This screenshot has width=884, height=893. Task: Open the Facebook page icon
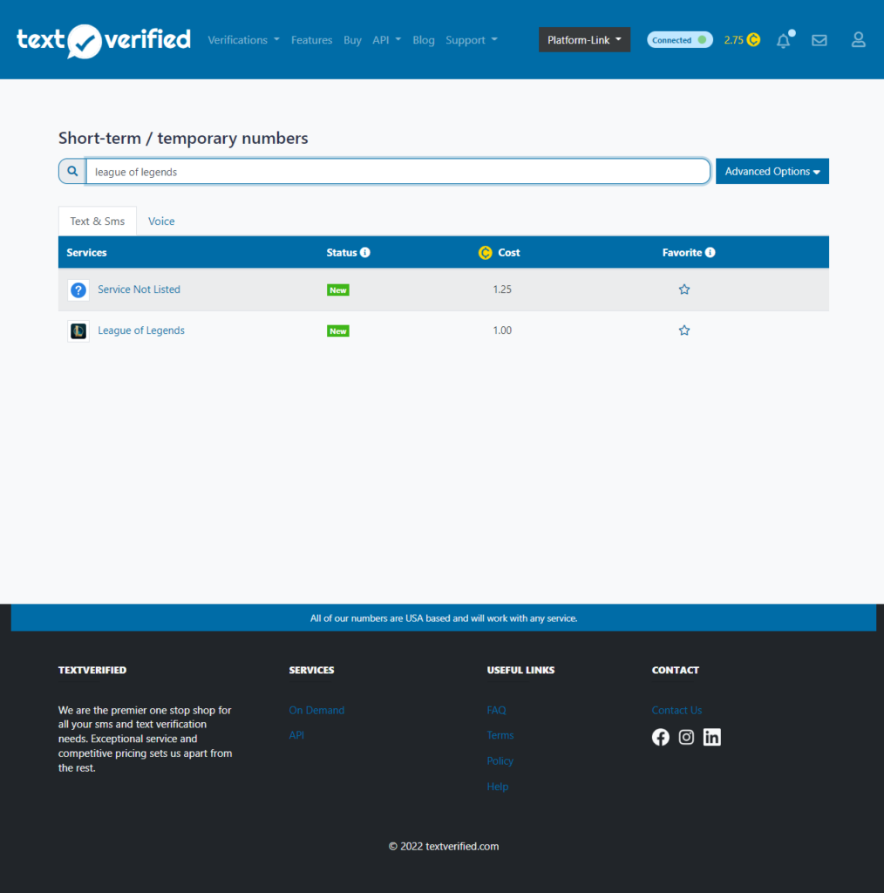pos(660,737)
